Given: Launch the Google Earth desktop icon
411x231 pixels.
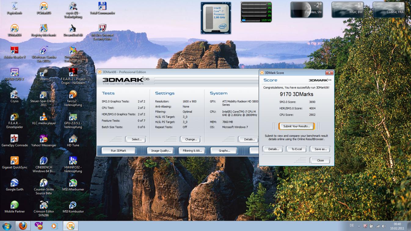Looking at the screenshot, I should (x=14, y=185).
